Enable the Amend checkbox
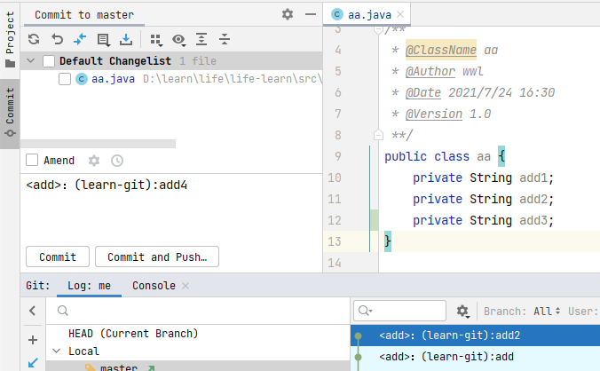The image size is (600, 371). click(x=32, y=161)
